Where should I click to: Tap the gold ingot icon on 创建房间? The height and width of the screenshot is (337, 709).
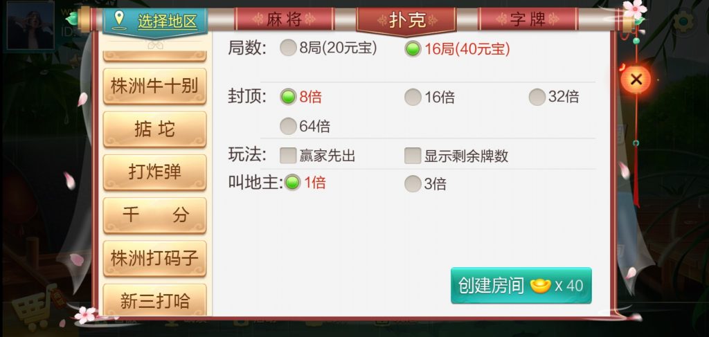[x=540, y=286]
